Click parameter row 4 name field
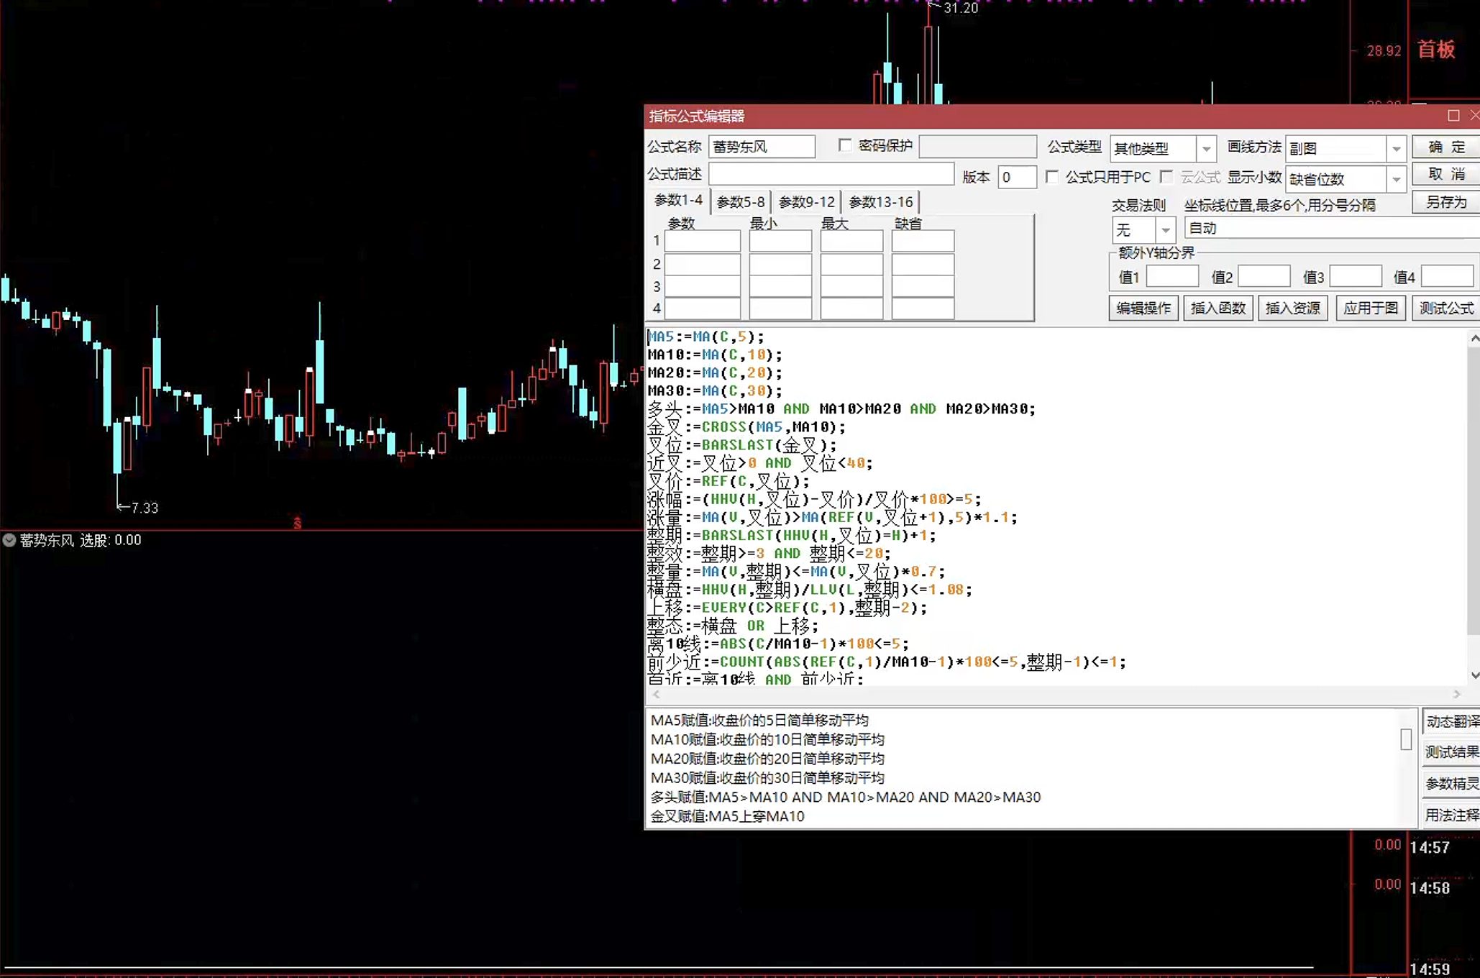 tap(703, 309)
